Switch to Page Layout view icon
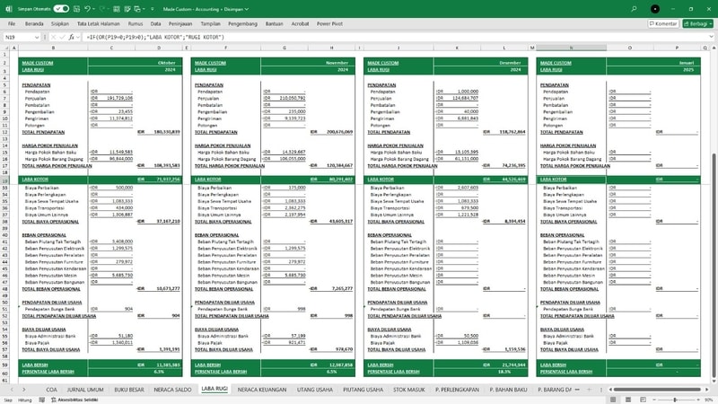 [x=627, y=400]
